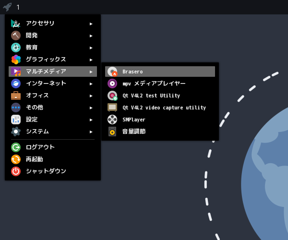Open the 教育 menu category
Viewport: 288px width, 240px height.
[x=53, y=48]
